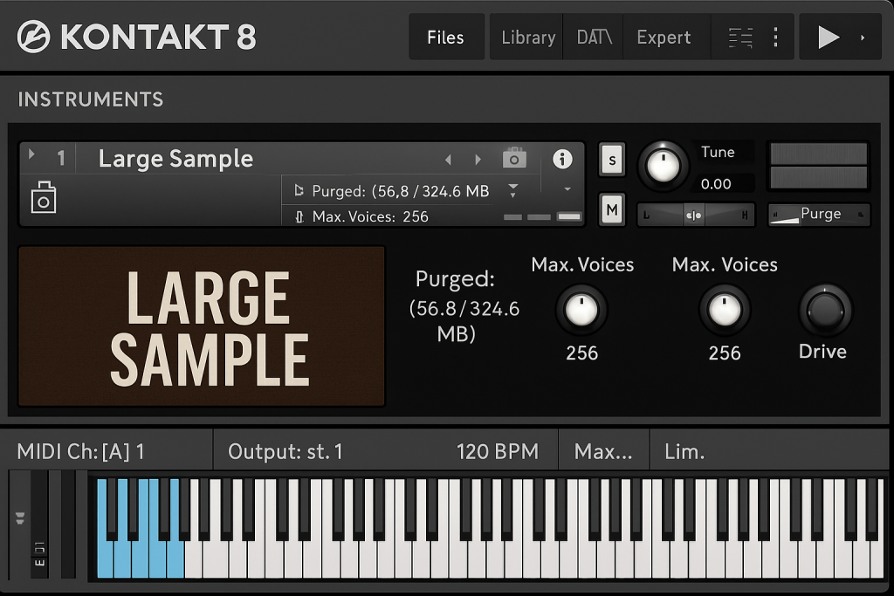
Task: Click the snapshot camera icon in instrument header
Action: (514, 158)
